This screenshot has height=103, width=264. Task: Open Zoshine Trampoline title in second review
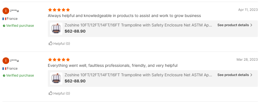138,75
